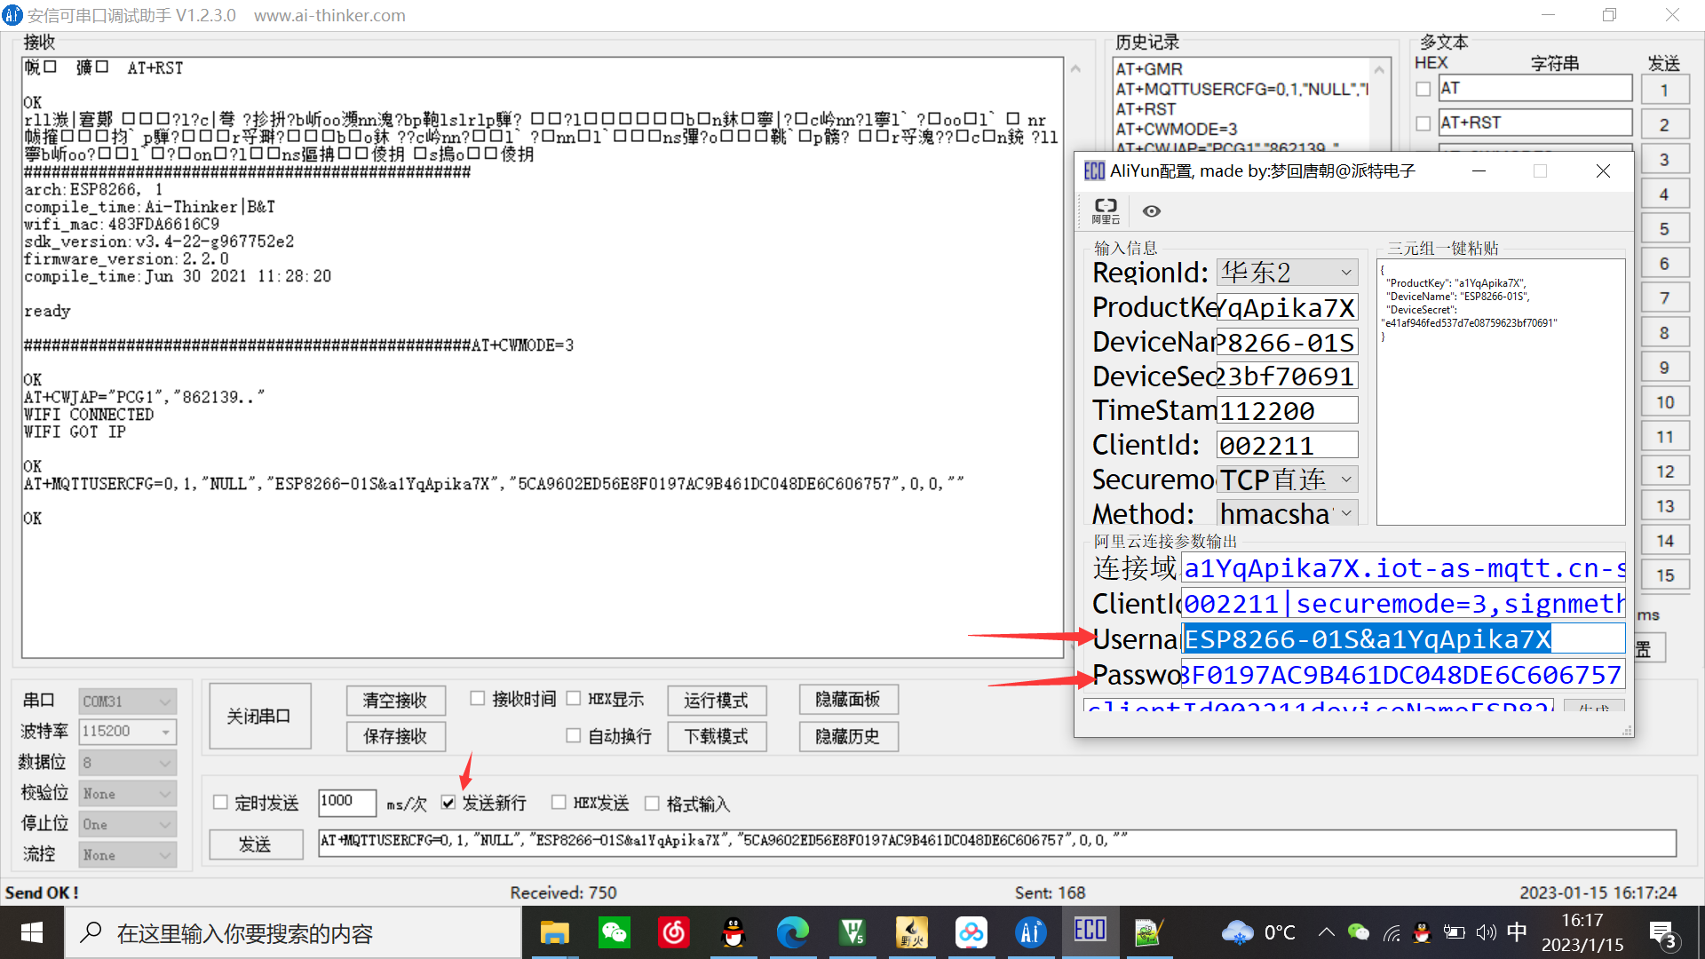Check HEX box for the AT+RST row

[x=1423, y=123]
